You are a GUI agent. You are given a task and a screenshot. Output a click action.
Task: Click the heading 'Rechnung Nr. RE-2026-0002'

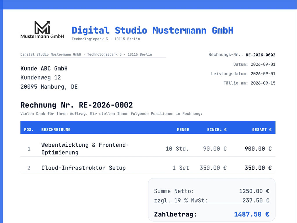pos(77,105)
